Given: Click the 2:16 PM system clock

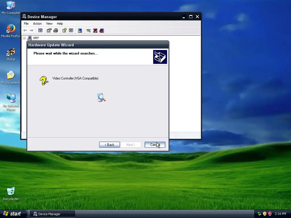Looking at the screenshot, I should coord(280,214).
